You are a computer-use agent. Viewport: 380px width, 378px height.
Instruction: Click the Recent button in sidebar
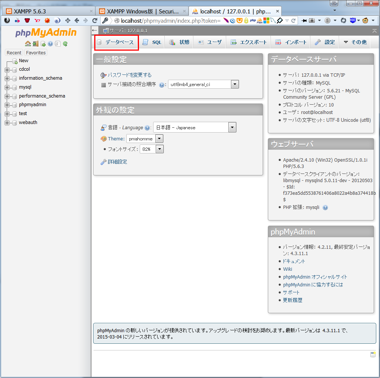[x=14, y=53]
